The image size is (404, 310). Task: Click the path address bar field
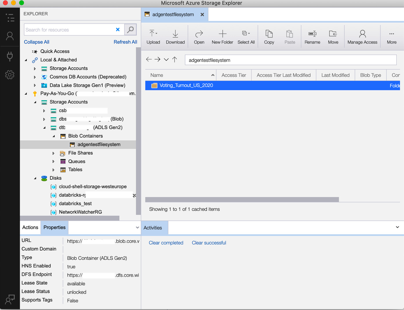tap(291, 60)
